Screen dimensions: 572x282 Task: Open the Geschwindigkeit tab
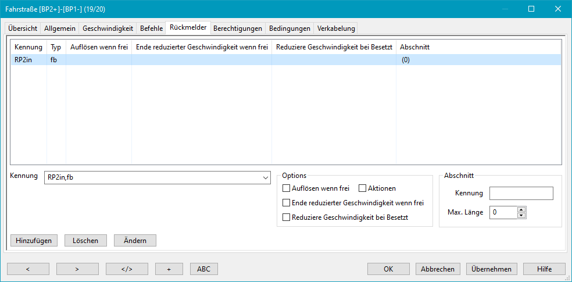coord(108,28)
